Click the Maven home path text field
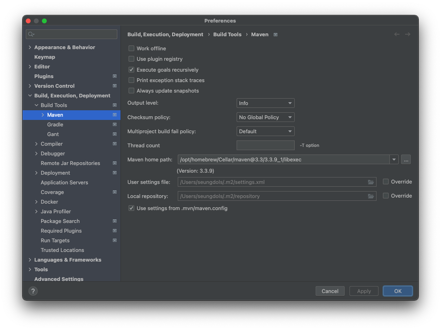 [283, 159]
